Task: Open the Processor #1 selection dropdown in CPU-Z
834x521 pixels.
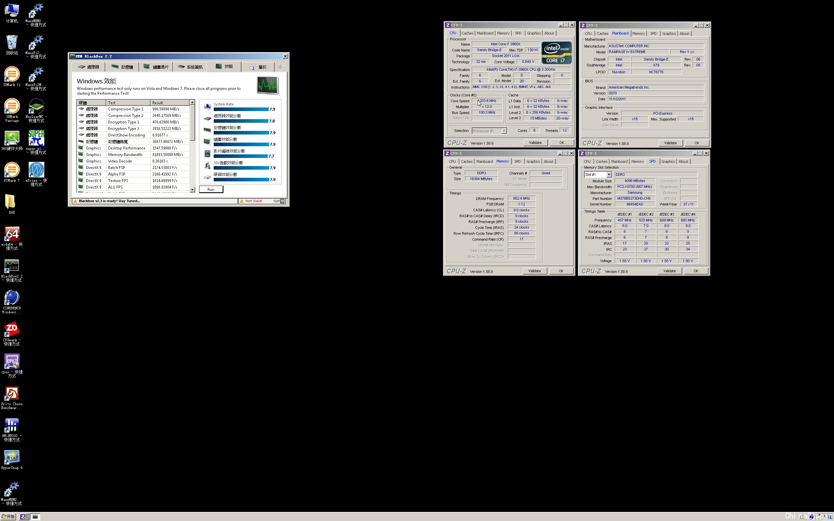Action: (x=489, y=131)
